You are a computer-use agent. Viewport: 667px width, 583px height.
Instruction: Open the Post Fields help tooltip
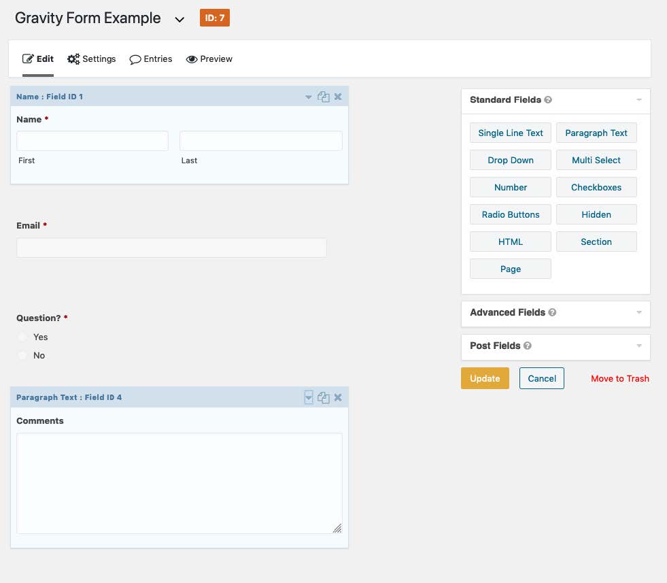click(x=528, y=346)
